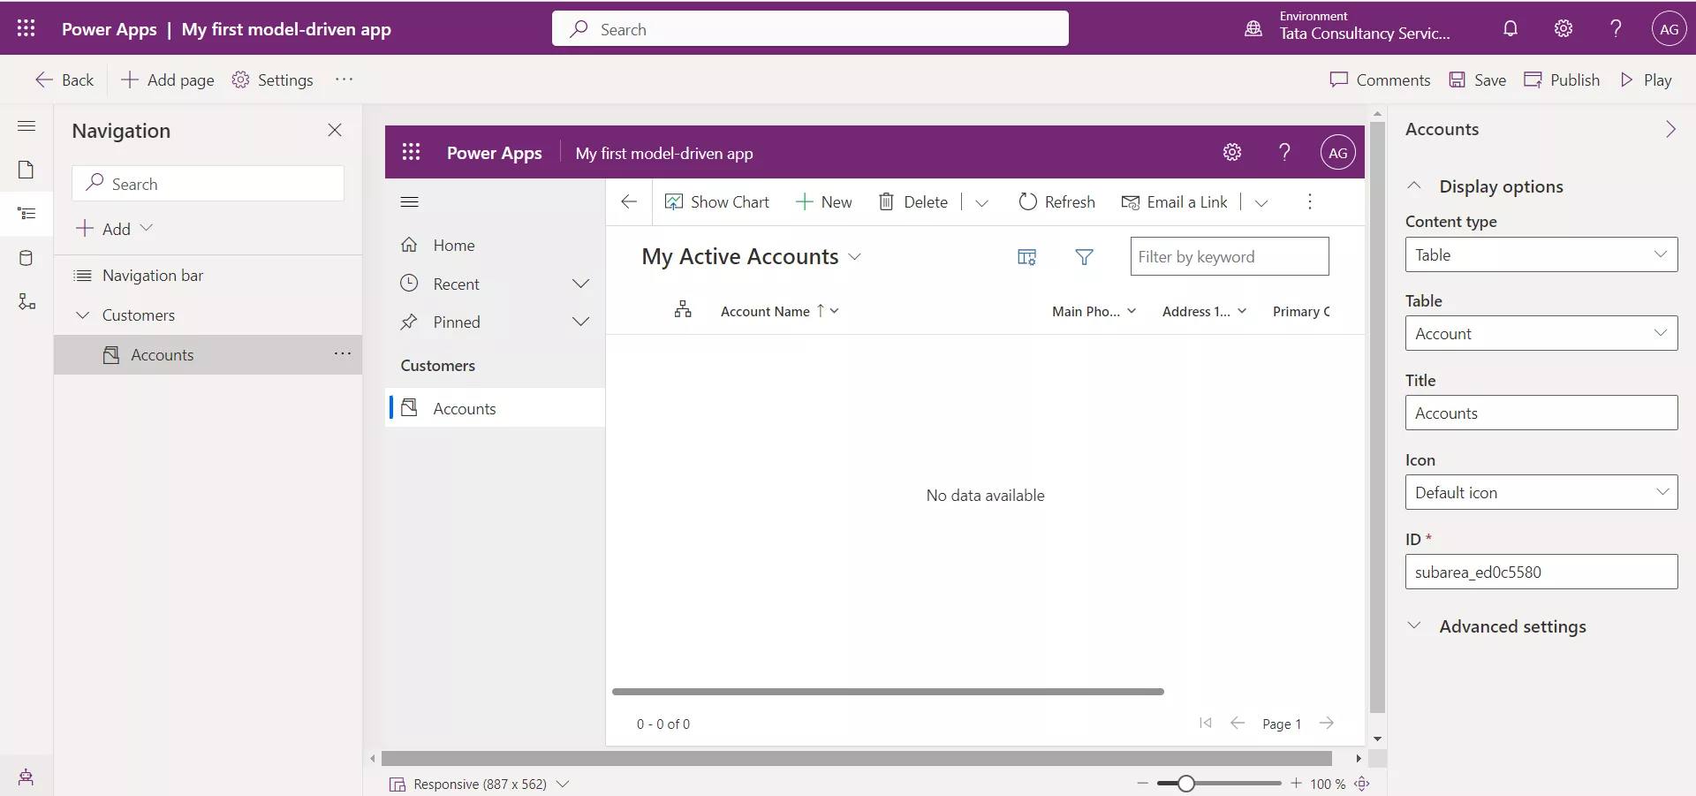Click the filter funnel above the grid
Screen dimensions: 1696x796
(x=1085, y=257)
